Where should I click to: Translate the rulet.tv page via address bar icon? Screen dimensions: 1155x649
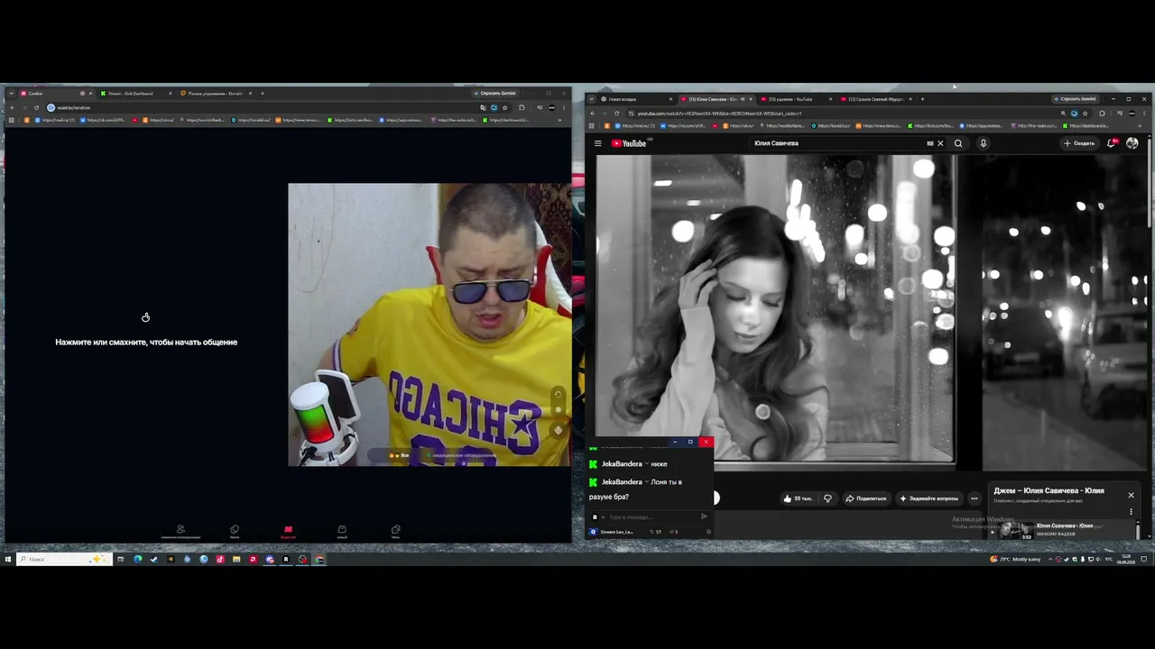pos(484,108)
